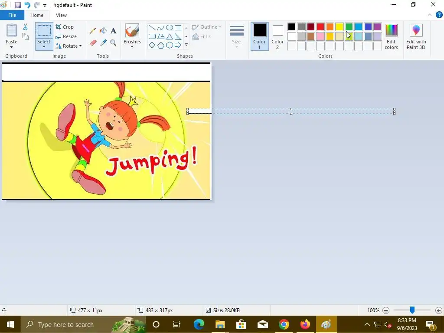Select the Color picker eyedropper
Screen dimensions: 444x333
pos(103,43)
